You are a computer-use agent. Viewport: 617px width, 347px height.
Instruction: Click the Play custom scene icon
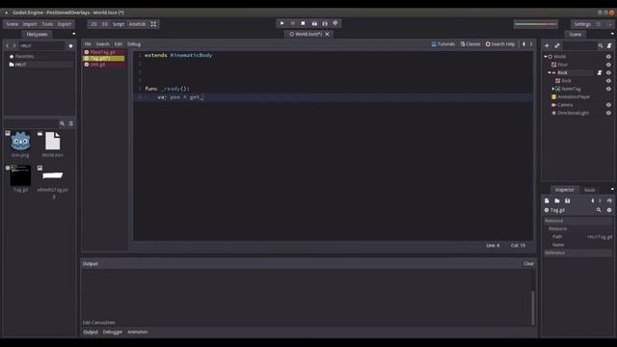click(x=325, y=23)
